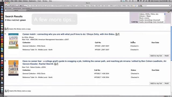Open Getting Started bookmark

(x=17, y=8)
